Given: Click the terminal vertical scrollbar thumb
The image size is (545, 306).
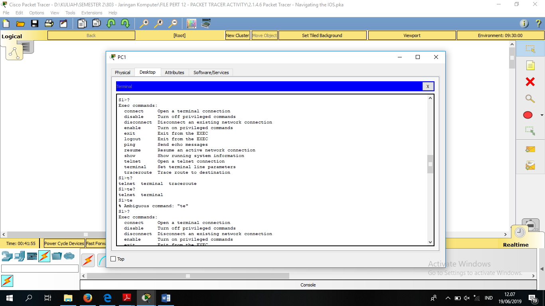Looking at the screenshot, I should pyautogui.click(x=430, y=164).
